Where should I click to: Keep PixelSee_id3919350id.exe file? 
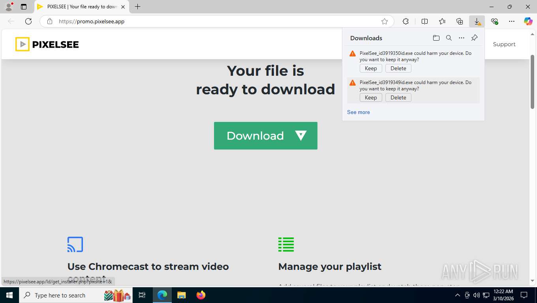point(371,68)
